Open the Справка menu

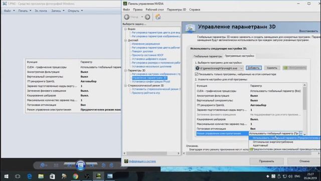coord(195,10)
